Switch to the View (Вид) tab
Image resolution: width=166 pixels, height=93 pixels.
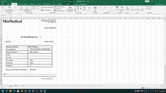[x=54, y=4]
